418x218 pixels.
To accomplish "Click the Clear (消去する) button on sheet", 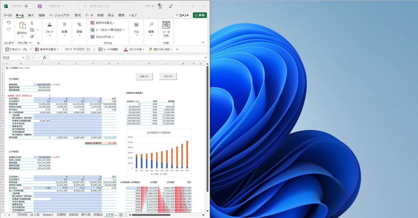I will point(168,76).
